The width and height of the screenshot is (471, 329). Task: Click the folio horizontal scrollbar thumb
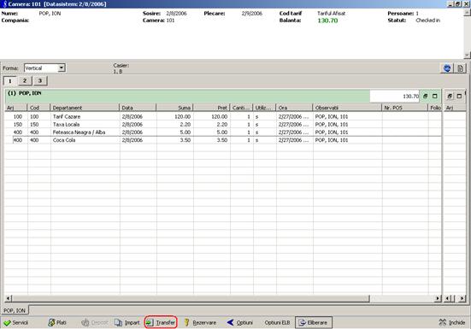pos(191,298)
